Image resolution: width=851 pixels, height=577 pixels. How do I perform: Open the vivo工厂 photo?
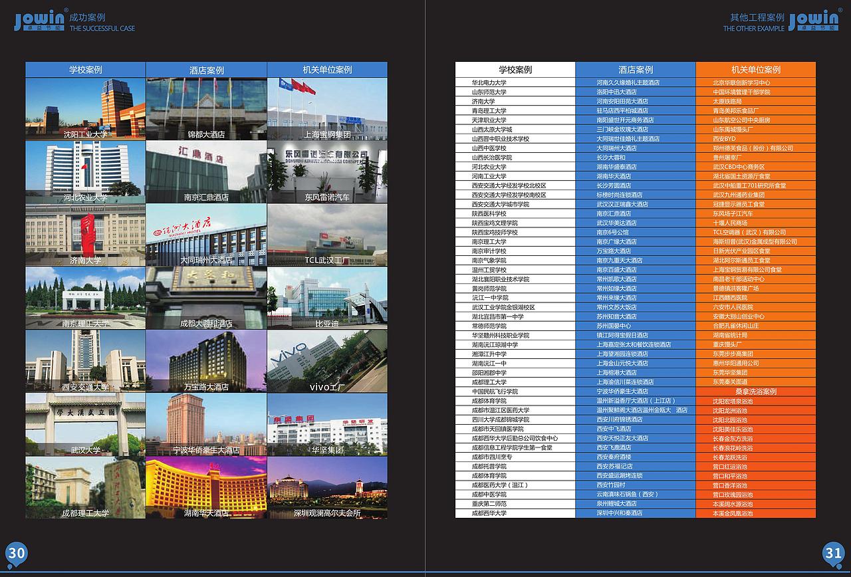click(x=327, y=362)
